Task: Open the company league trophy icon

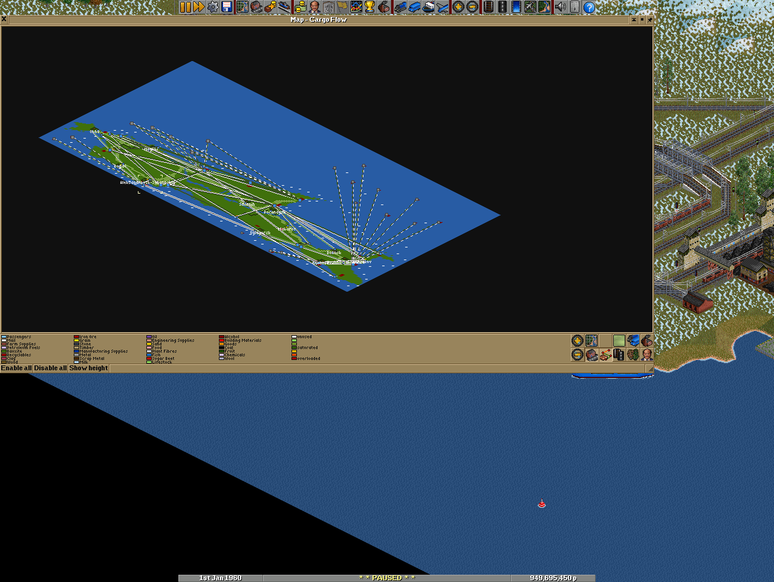Action: (x=369, y=7)
